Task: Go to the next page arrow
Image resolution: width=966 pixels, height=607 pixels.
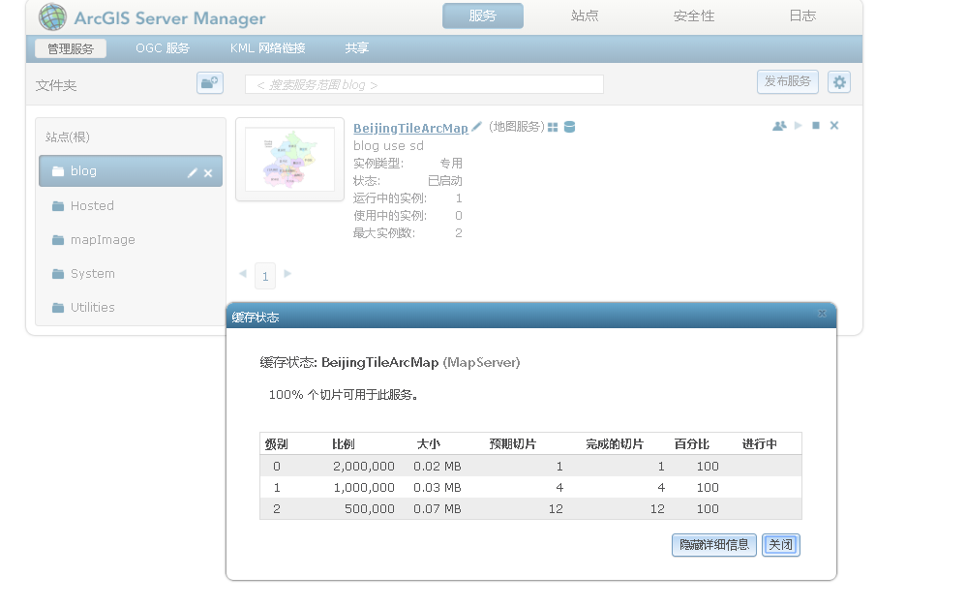Action: (x=287, y=273)
